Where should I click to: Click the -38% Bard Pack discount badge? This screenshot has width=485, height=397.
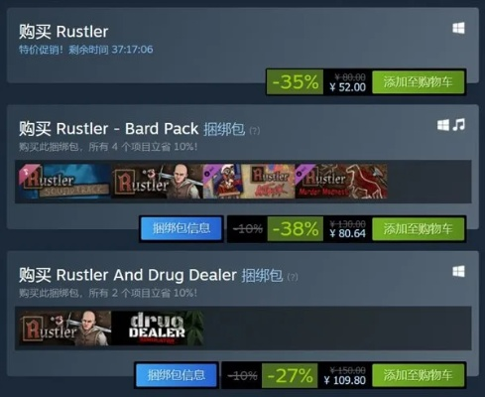click(x=296, y=228)
